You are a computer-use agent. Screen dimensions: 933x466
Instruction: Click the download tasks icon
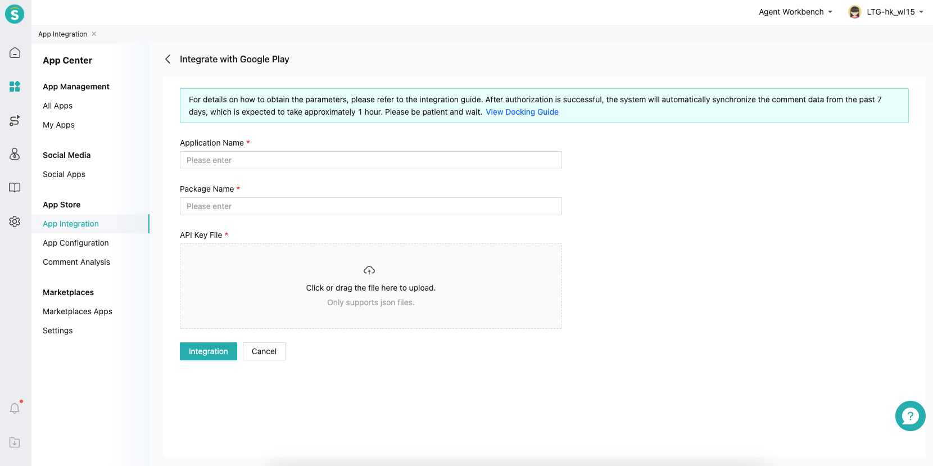[15, 442]
